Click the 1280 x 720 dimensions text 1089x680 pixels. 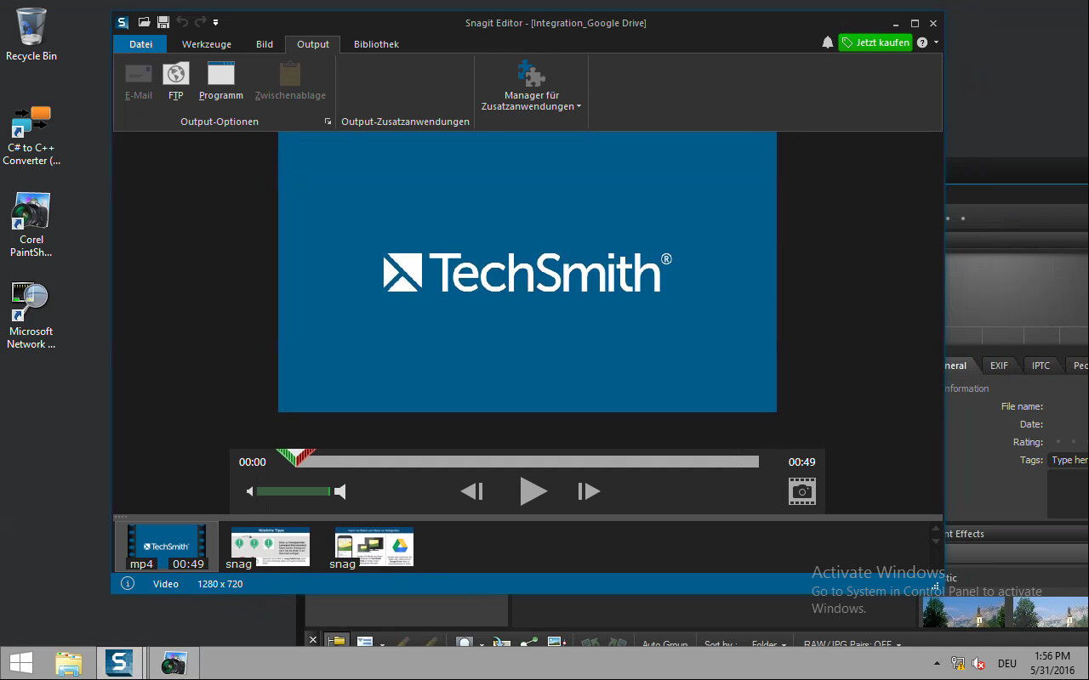pos(220,584)
